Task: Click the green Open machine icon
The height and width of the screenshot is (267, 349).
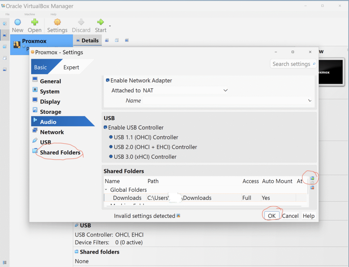Action: pos(34,22)
